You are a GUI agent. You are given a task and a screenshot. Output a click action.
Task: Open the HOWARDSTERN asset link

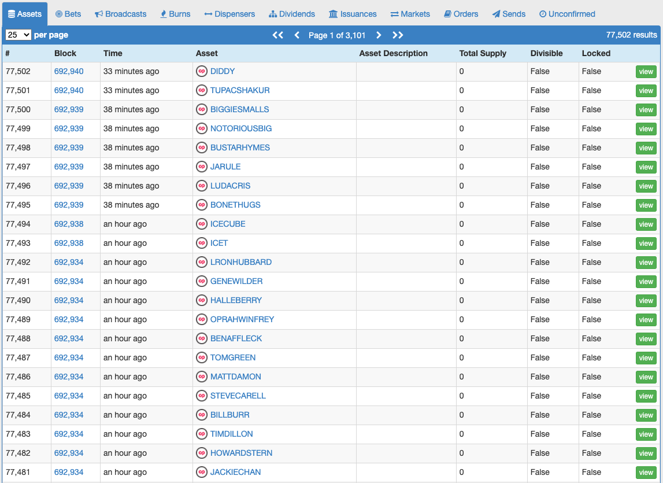(241, 453)
